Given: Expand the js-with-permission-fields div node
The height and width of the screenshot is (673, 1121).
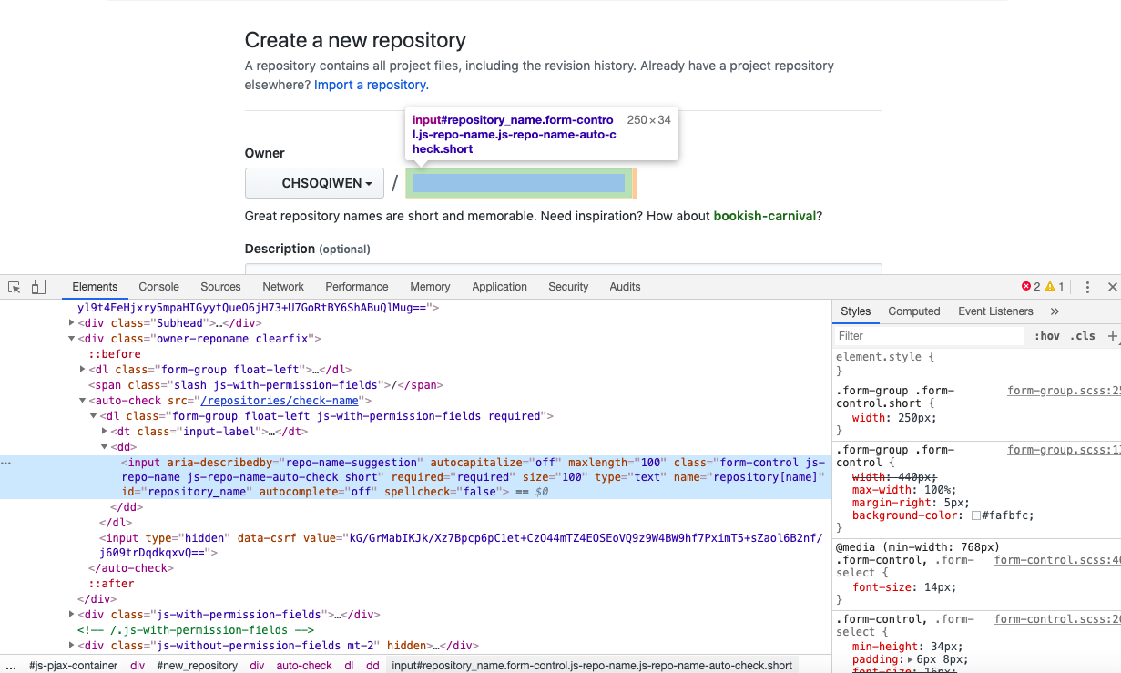Looking at the screenshot, I should point(72,615).
